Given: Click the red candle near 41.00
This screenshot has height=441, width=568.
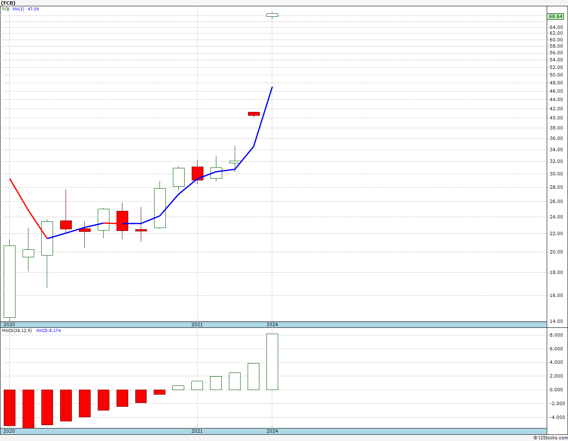Looking at the screenshot, I should tap(254, 114).
